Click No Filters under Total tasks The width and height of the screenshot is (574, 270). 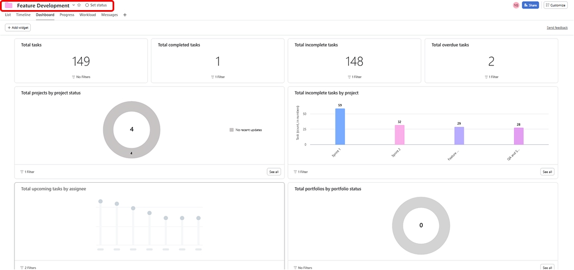click(81, 77)
